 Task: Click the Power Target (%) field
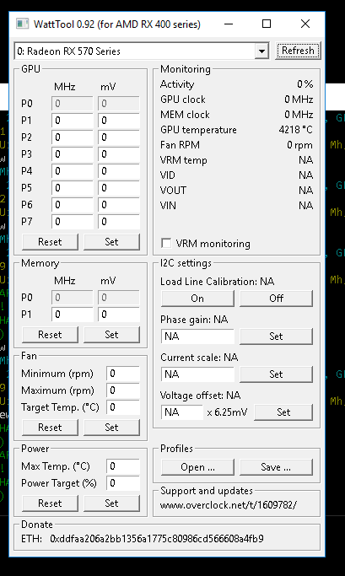(123, 483)
